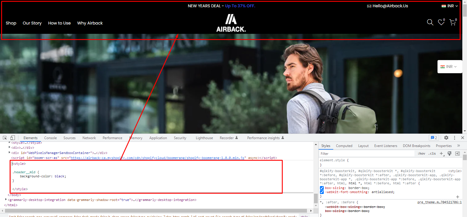Click the envelope icon beside Hello@Airback.Us

coord(369,6)
